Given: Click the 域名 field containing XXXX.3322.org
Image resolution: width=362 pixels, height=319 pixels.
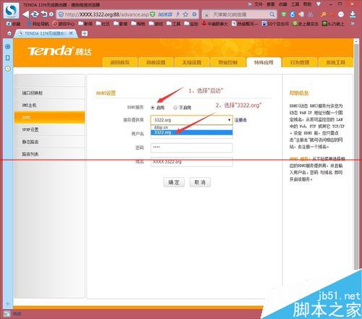Looking at the screenshot, I should point(192,162).
